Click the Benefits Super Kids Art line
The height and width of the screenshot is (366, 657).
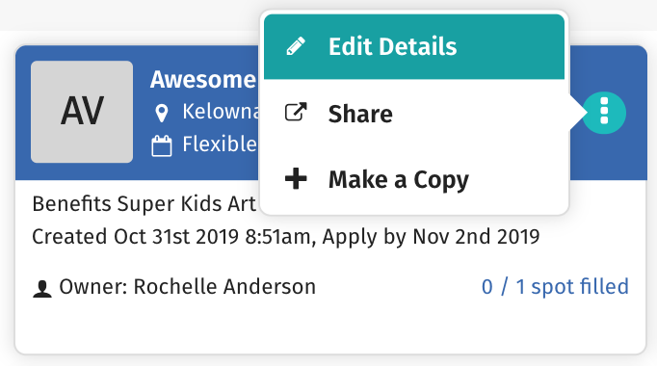145,204
